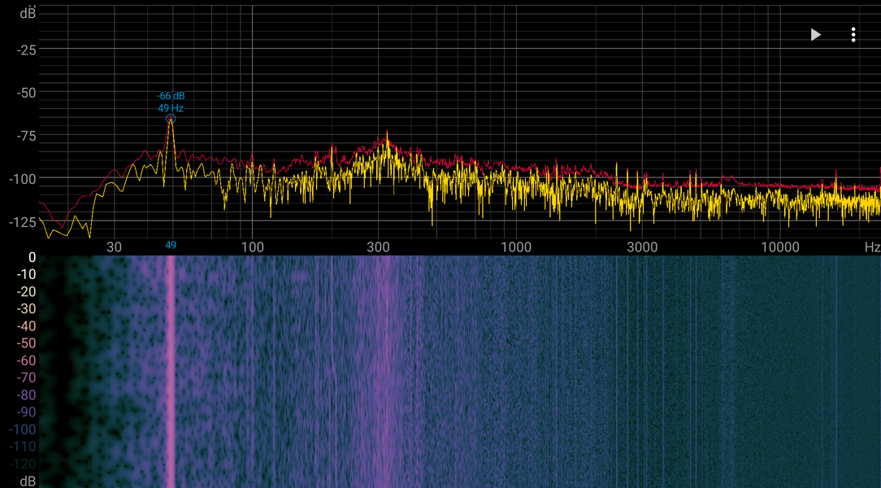Click the "-75" spectrum level label
Viewport: 881px width, 488px height.
26,136
